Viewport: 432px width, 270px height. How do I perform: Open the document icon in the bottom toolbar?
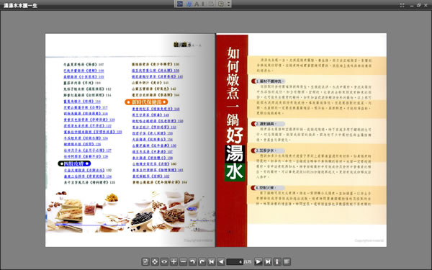[x=145, y=261]
